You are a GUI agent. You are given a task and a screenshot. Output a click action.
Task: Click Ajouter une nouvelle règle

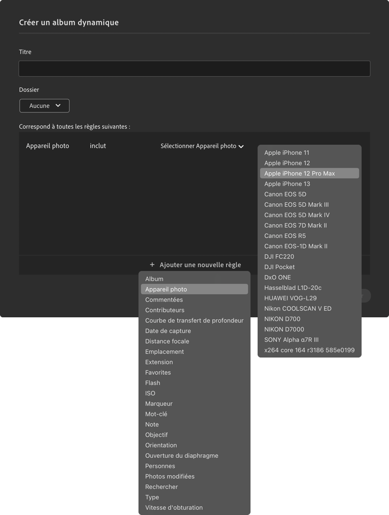coord(196,265)
